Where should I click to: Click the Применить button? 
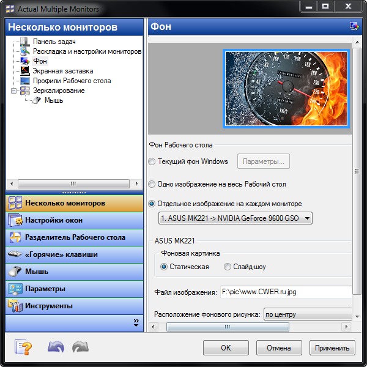pos(332,348)
